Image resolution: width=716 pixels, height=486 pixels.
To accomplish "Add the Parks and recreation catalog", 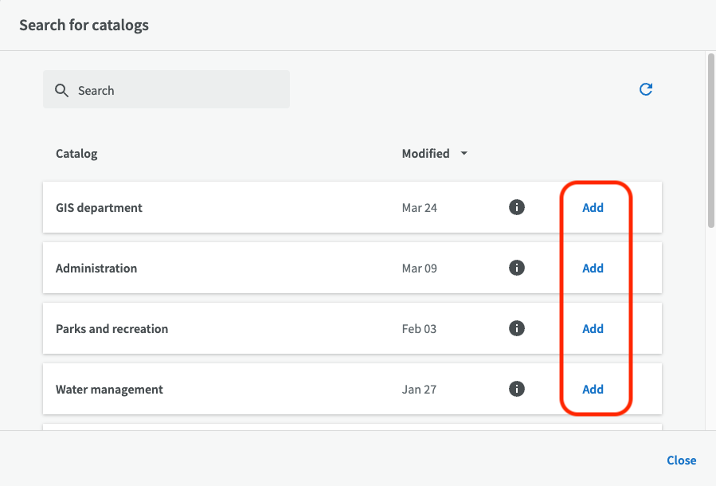I will (x=593, y=329).
